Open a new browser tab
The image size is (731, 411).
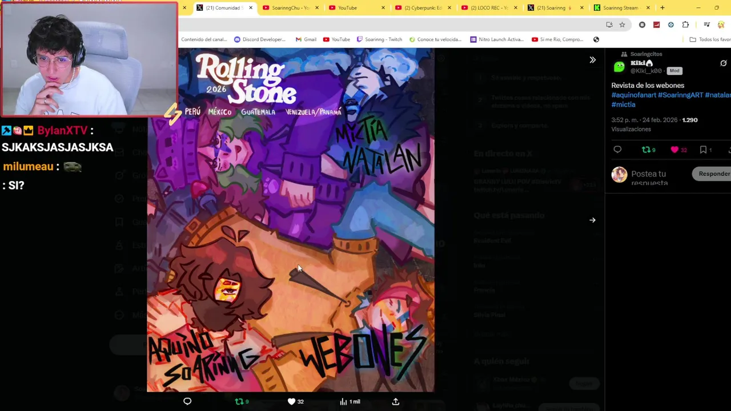tap(662, 8)
